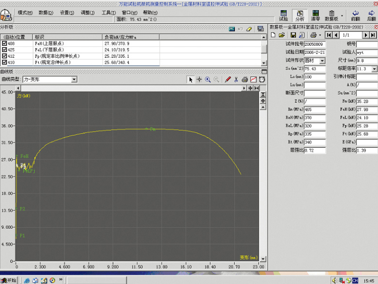Click the Lo(mm) input field

pos(314,77)
